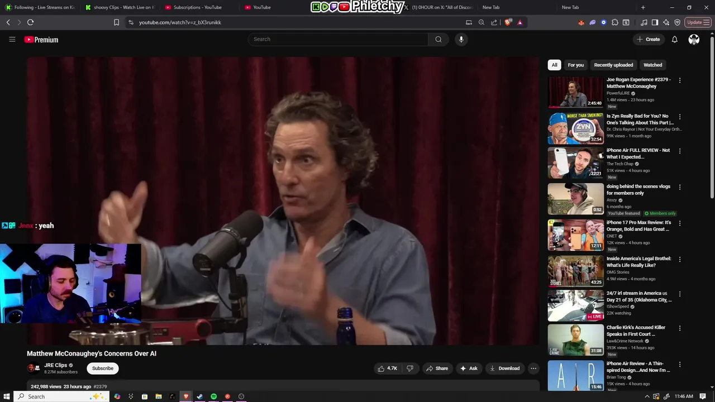Click the Windows taskbar search box
Viewport: 715px width, 402px height.
pos(61,396)
